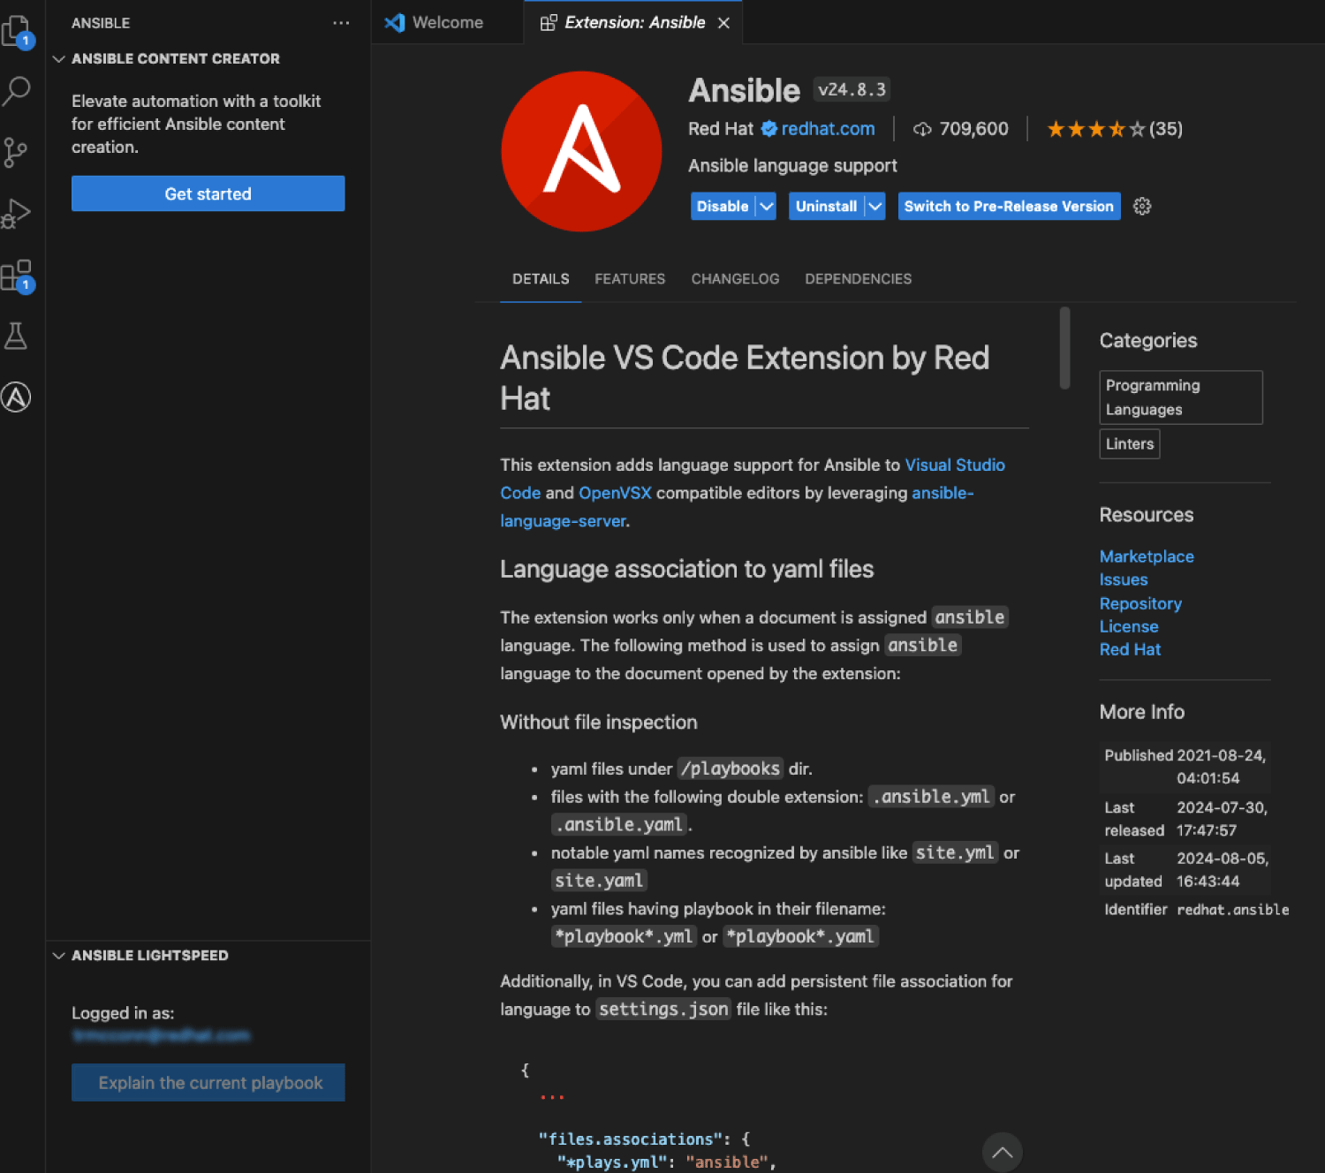Open the Run and Debug view

pyautogui.click(x=17, y=213)
